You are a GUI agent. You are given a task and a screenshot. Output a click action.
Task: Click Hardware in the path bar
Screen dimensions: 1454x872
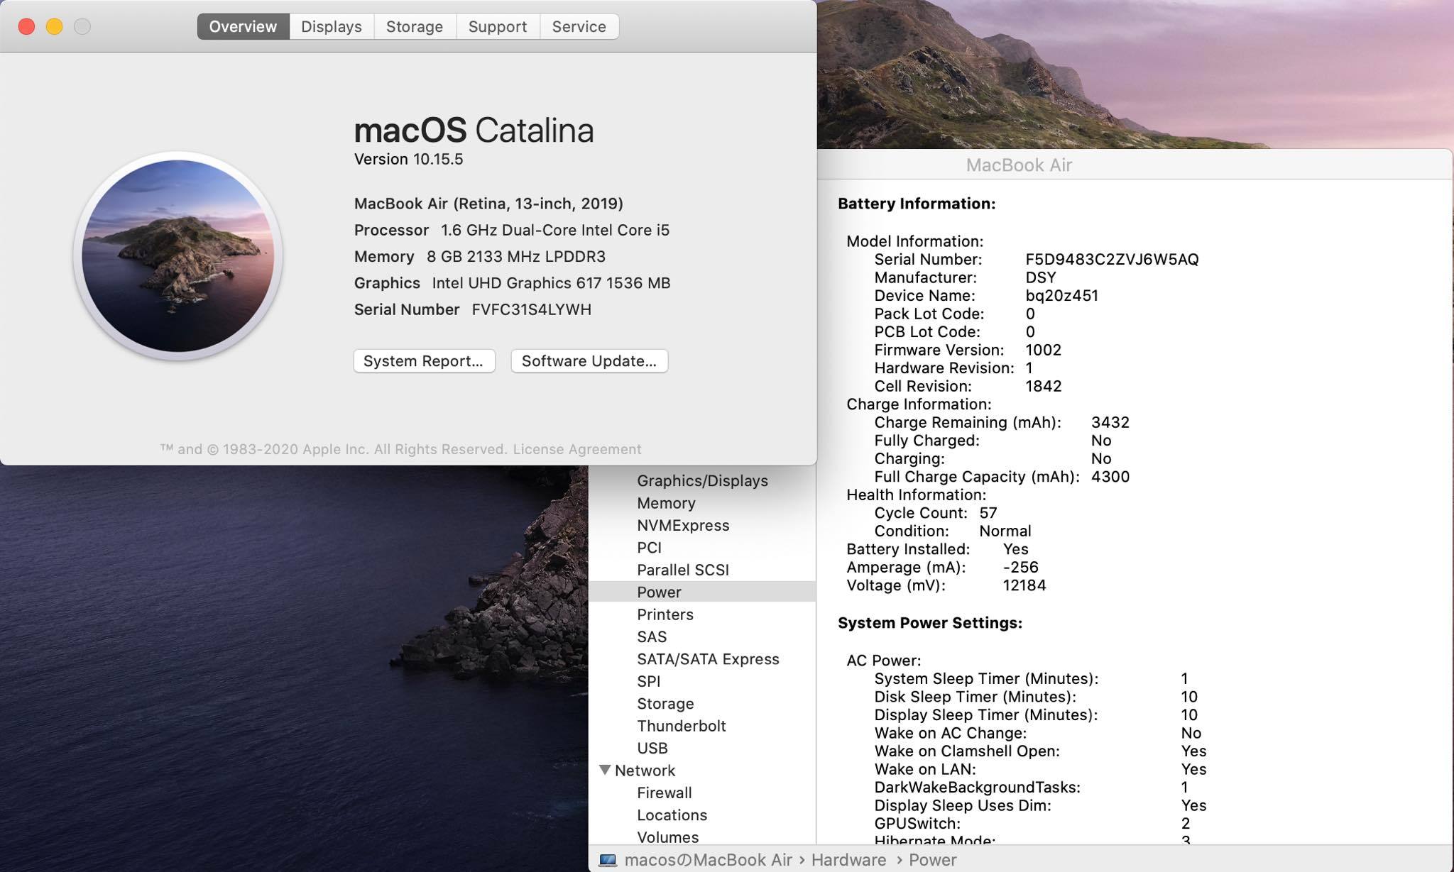tap(848, 860)
